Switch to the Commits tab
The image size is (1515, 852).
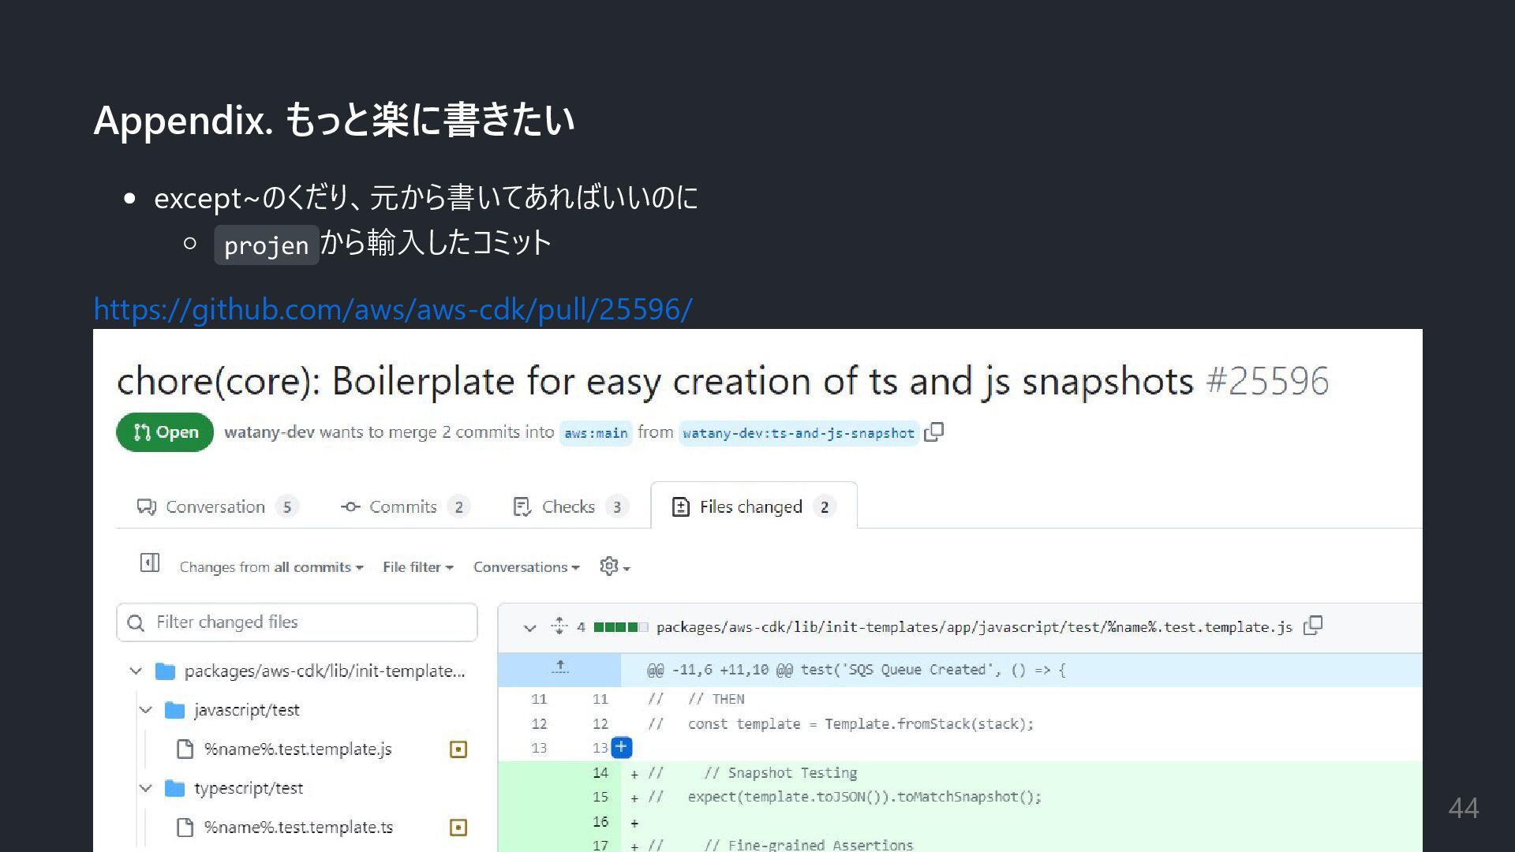pyautogui.click(x=405, y=506)
